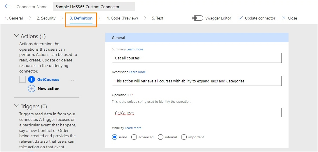Click the Operation ID input field

tap(197, 113)
